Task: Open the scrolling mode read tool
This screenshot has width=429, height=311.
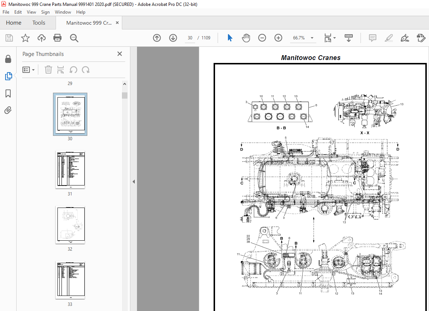Action: point(349,38)
